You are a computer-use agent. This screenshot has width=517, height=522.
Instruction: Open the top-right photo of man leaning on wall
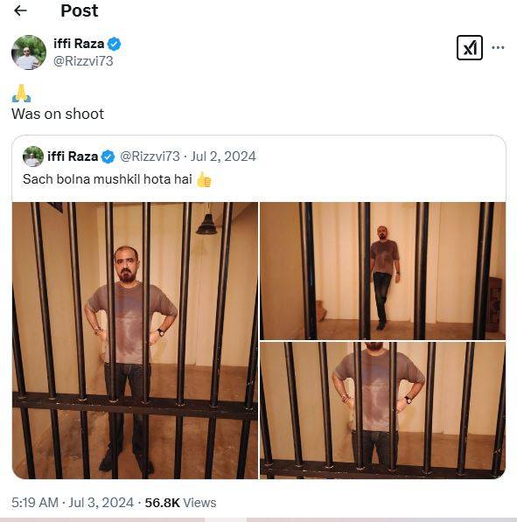382,271
